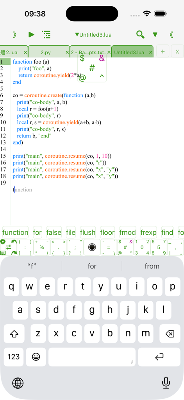Run the Lua script with the play icon
The image size is (184, 400).
click(31, 34)
